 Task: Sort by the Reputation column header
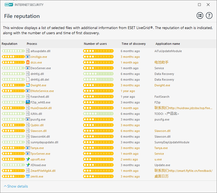pyautogui.click(x=9, y=44)
